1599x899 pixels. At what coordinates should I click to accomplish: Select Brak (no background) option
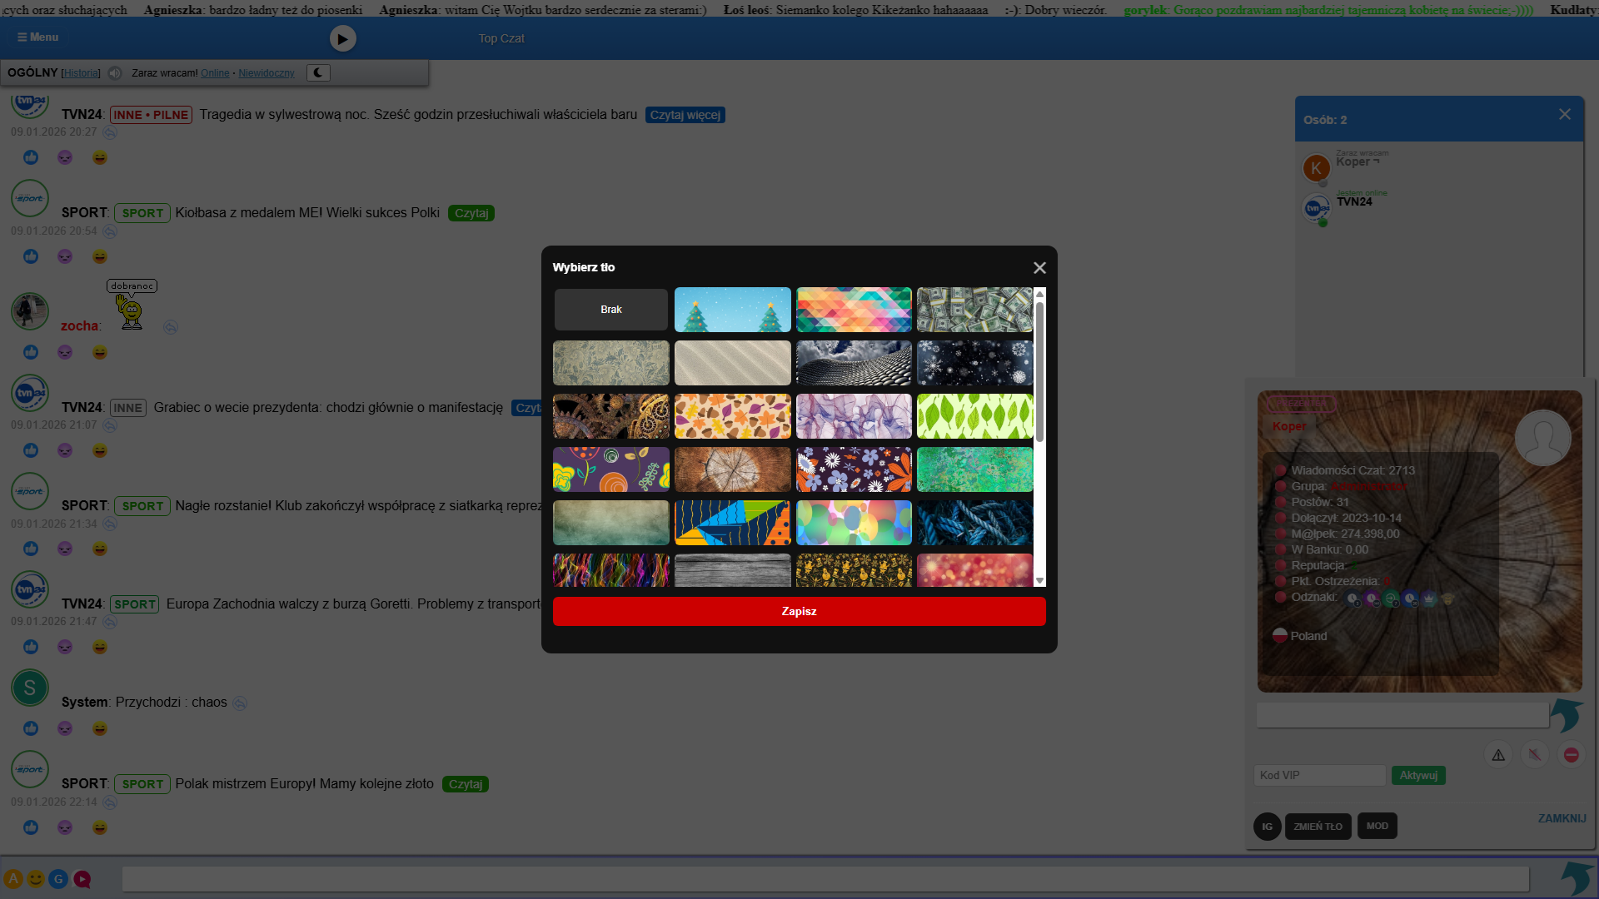pyautogui.click(x=611, y=310)
